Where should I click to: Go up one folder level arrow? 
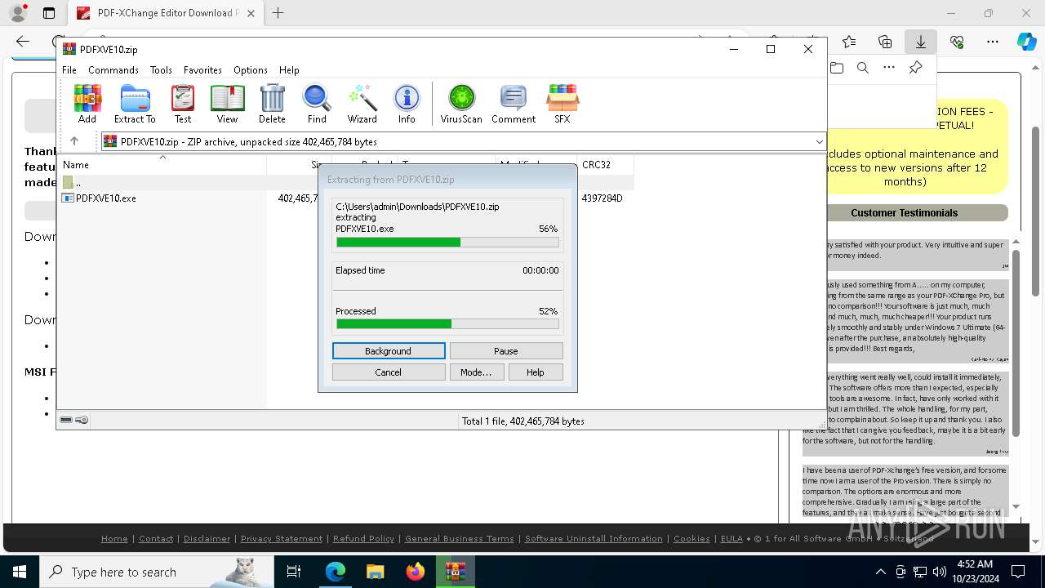[74, 141]
